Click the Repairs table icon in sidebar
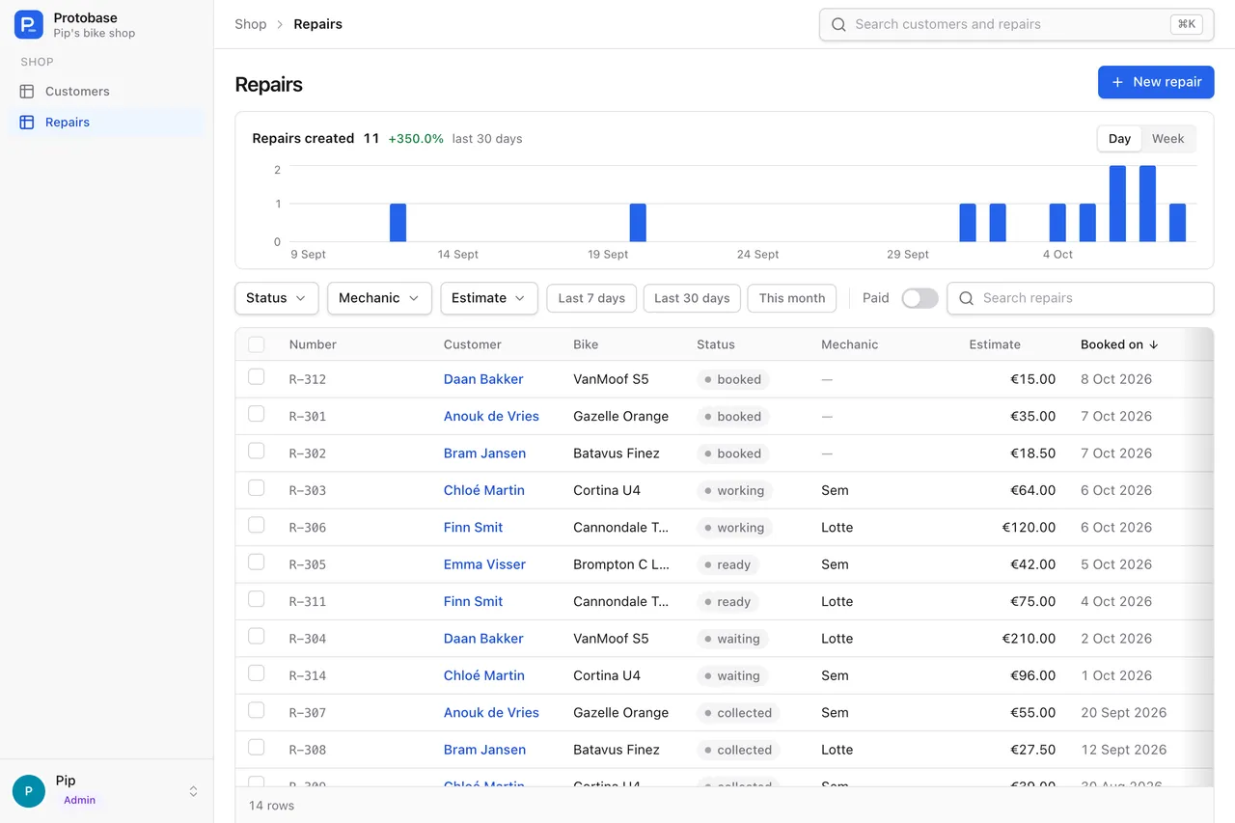Image resolution: width=1235 pixels, height=823 pixels. coord(27,123)
